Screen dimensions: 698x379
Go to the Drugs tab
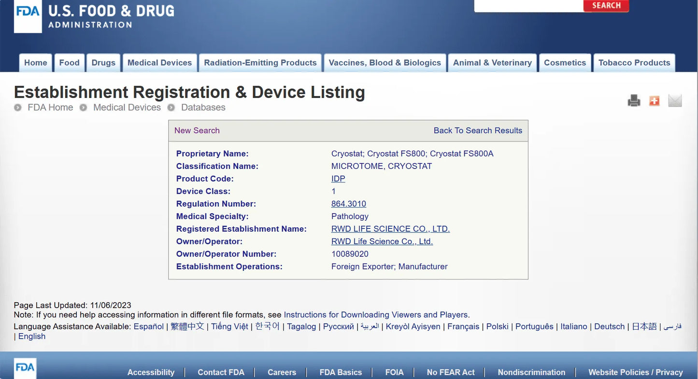pos(103,63)
